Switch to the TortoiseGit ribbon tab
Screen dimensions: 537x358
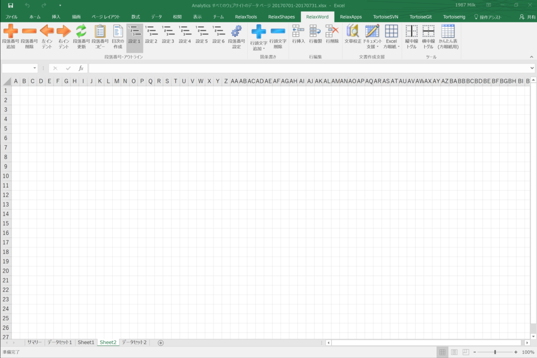point(421,17)
